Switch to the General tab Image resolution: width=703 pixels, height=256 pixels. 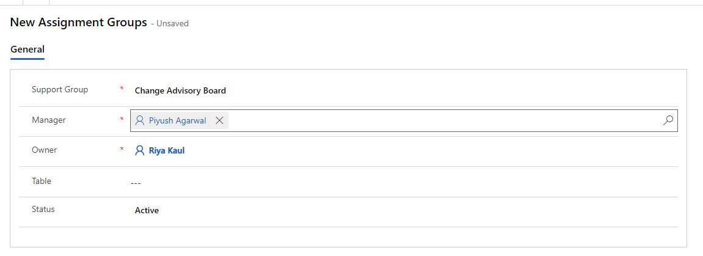28,49
